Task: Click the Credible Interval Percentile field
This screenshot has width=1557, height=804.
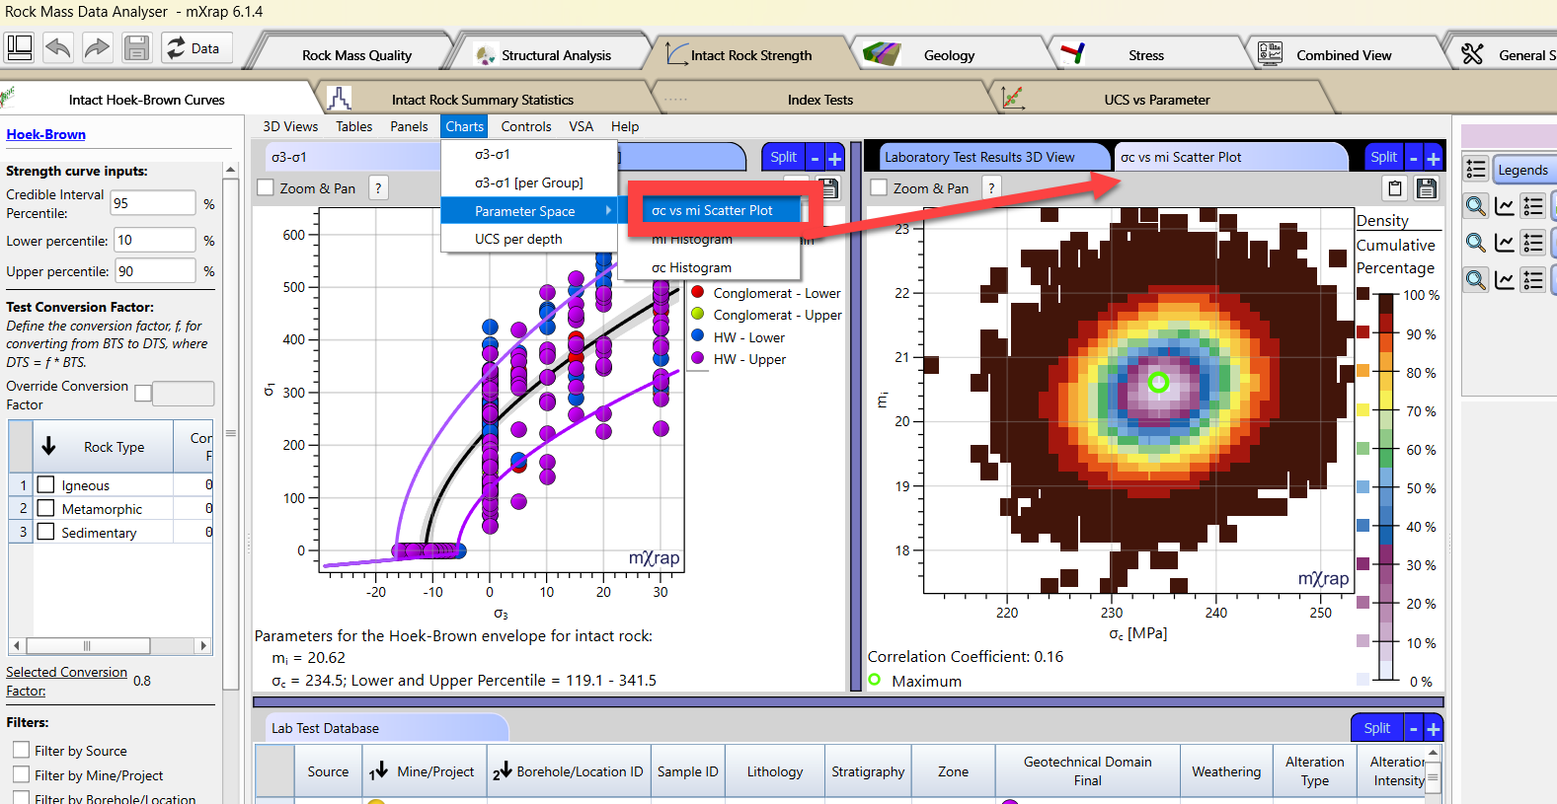Action: 153,203
